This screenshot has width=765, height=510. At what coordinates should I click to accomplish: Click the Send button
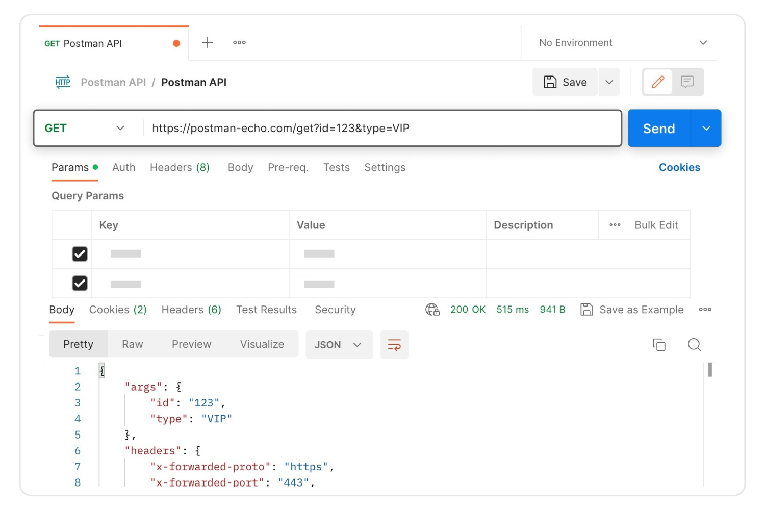pyautogui.click(x=658, y=128)
